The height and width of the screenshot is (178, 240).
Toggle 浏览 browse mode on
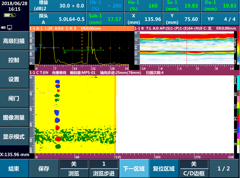click(74, 168)
